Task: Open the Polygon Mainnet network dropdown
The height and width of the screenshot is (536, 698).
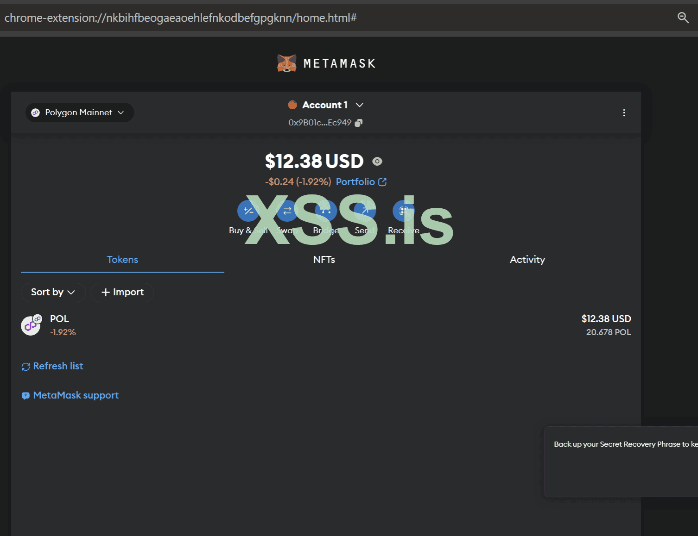Action: [x=79, y=112]
